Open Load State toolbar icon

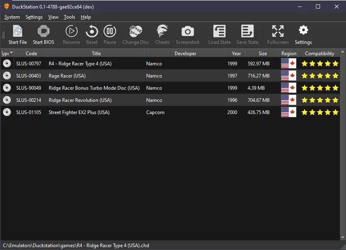(219, 31)
